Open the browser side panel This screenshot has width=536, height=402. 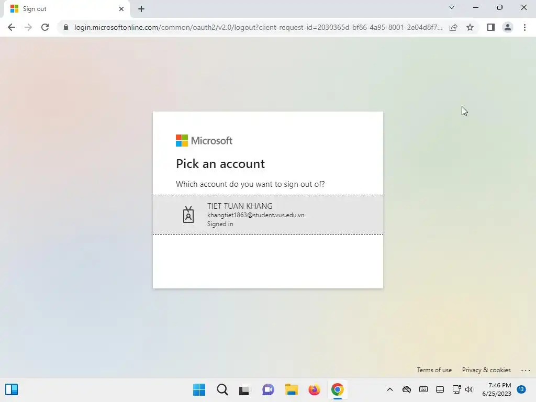coord(491,27)
